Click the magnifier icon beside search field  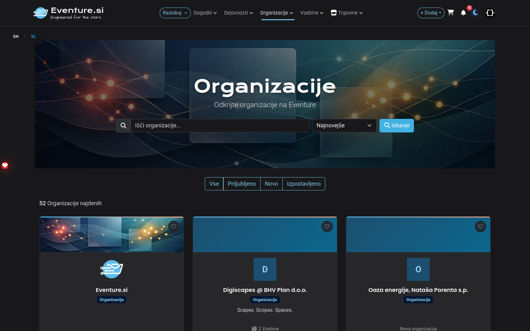(123, 125)
